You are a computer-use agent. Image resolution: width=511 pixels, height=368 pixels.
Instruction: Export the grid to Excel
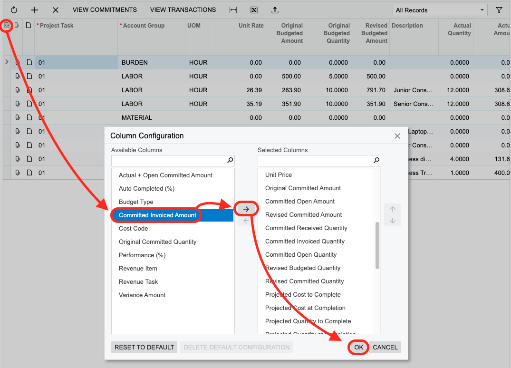click(254, 10)
